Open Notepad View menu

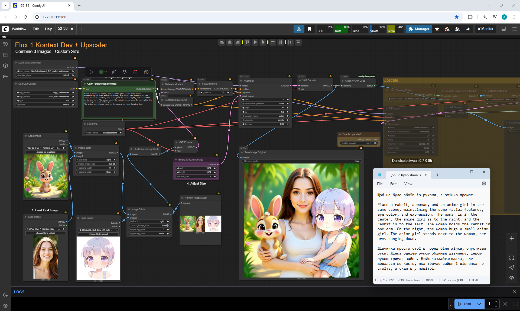coord(408,184)
